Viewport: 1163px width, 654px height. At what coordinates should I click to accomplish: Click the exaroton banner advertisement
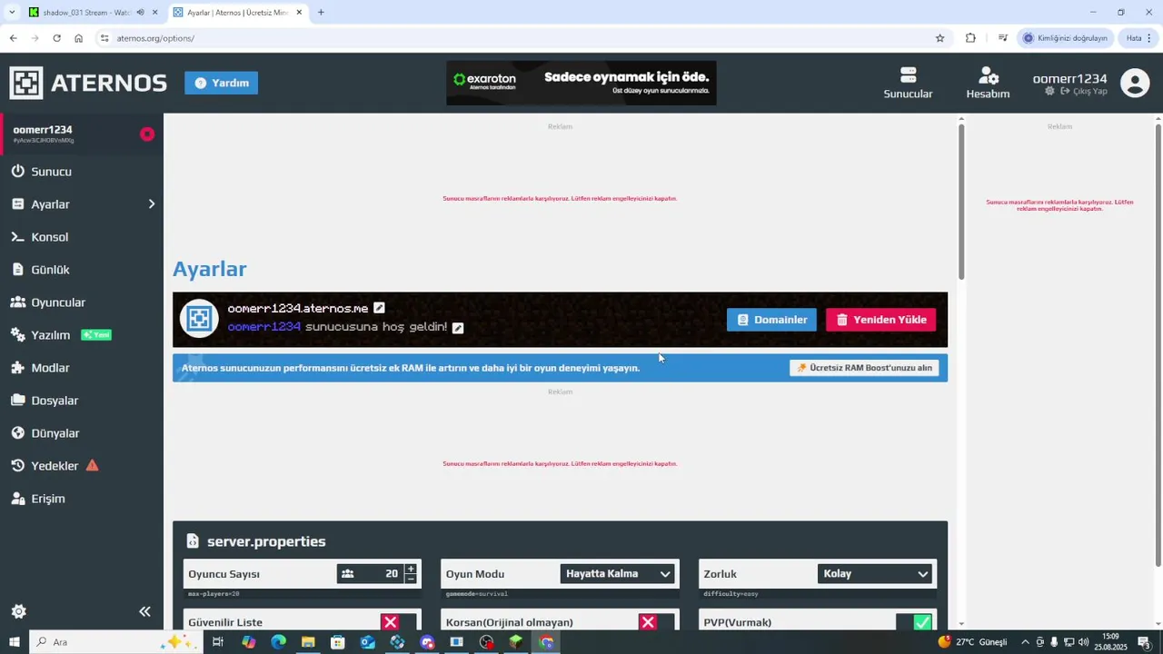(x=581, y=83)
